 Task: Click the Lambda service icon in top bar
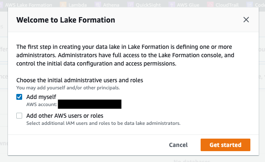click(63, 5)
